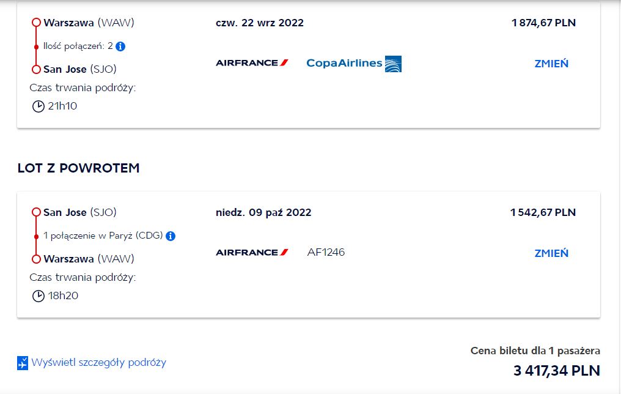
Task: Click red circle marker beside outbound Warszawa (WAW)
Action: tap(37, 23)
